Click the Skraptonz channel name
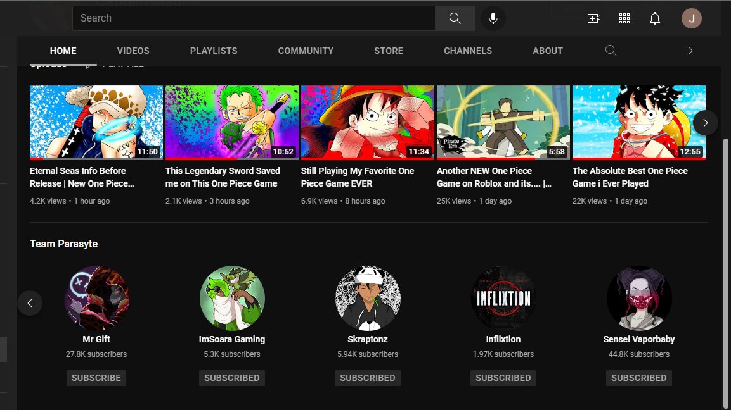Screen dimensions: 731x410 (367, 339)
